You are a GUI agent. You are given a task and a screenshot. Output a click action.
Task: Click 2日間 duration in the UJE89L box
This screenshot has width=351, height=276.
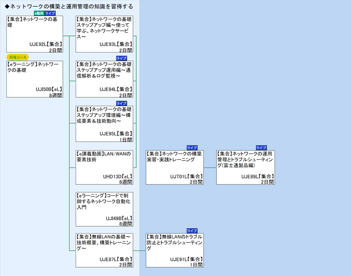pos(267,182)
